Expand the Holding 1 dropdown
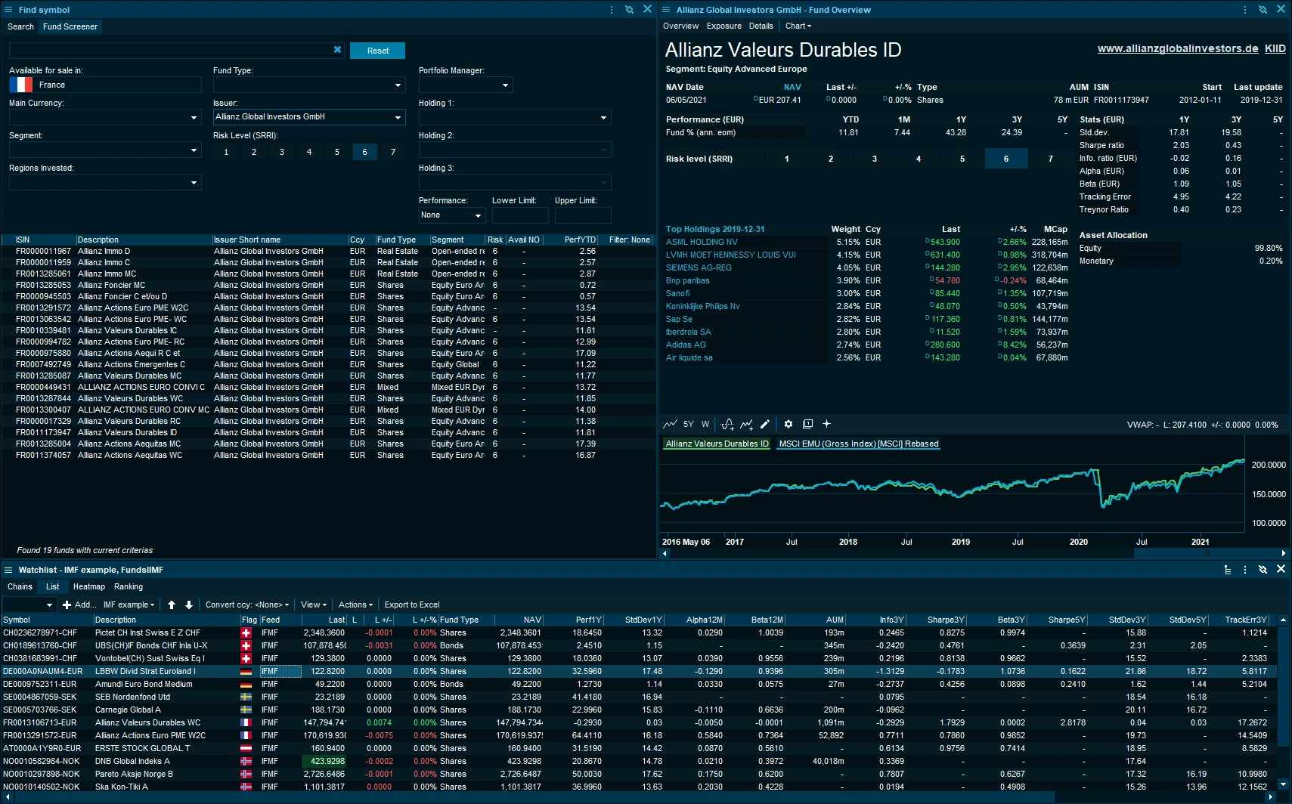Screen dimensions: 1292x804 click(515, 117)
